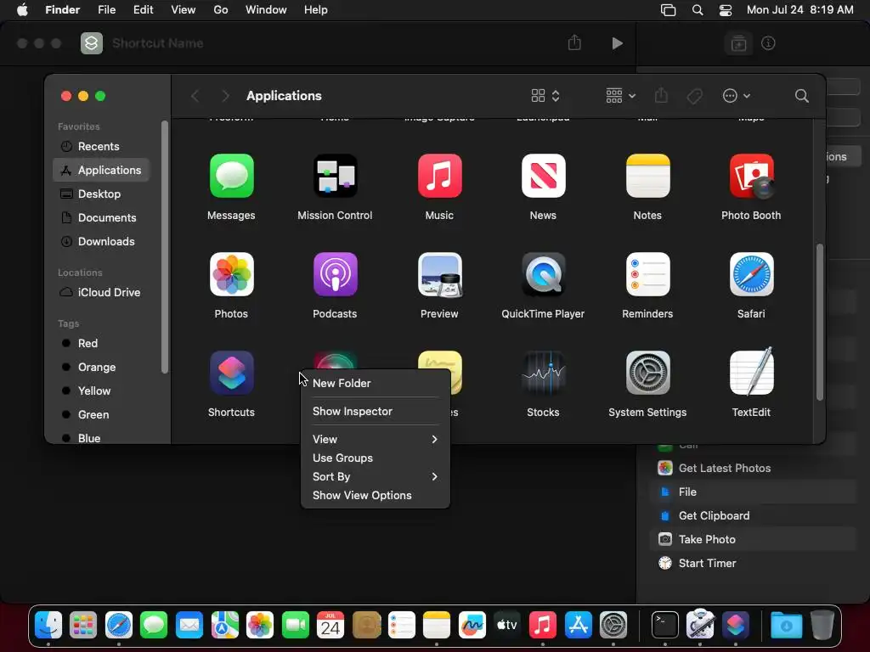Open the Messages app icon
This screenshot has height=652, width=870.
coord(231,176)
